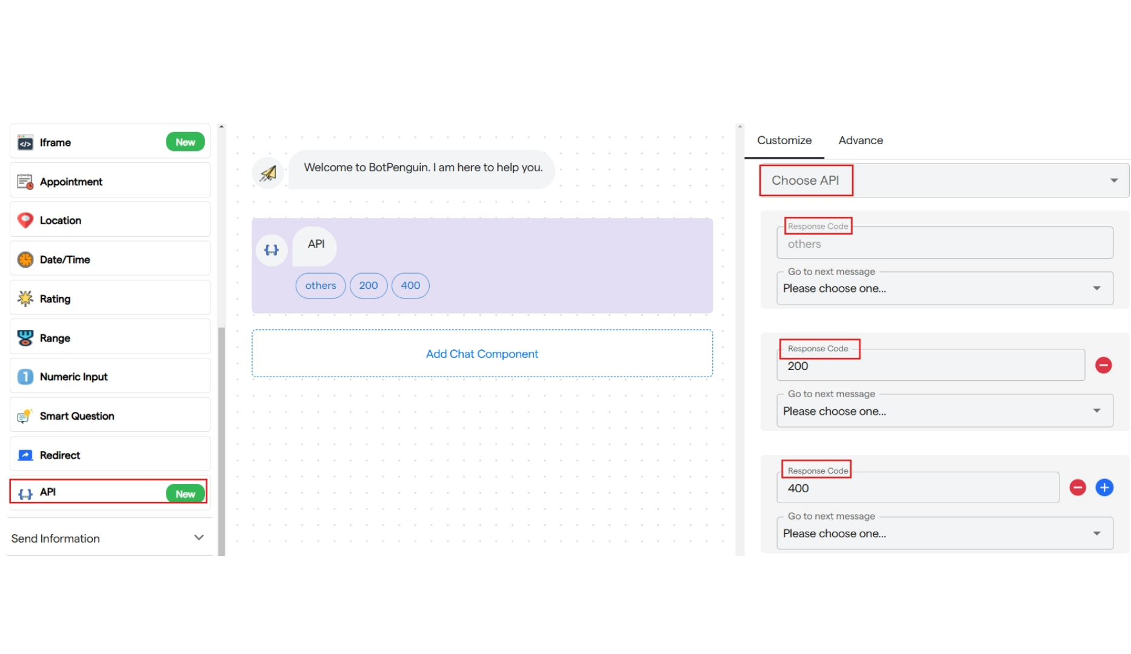The width and height of the screenshot is (1131, 654).
Task: Click the Redirect arrow icon
Action: (25, 455)
